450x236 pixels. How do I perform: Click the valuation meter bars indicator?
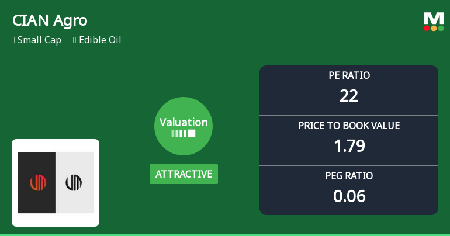184,133
